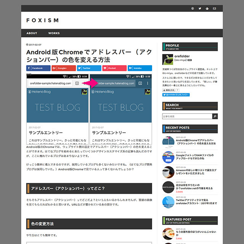Click the search magnifier button
Screen dimensions: 244x244
pos(215,116)
